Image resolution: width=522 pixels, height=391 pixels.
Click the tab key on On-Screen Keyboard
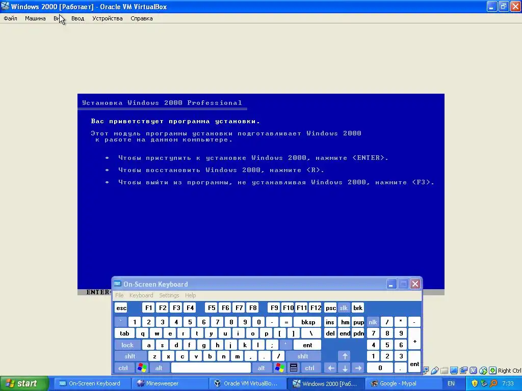click(124, 333)
